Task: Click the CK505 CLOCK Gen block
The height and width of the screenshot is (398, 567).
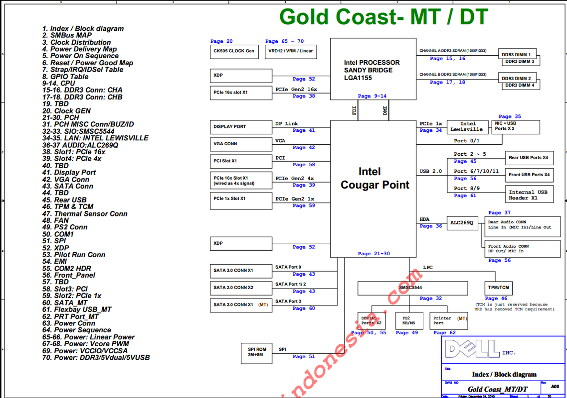Action: [x=234, y=52]
